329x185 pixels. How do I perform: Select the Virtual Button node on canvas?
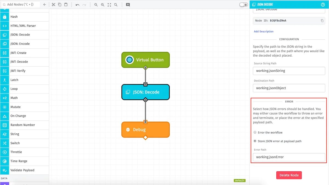click(x=146, y=60)
